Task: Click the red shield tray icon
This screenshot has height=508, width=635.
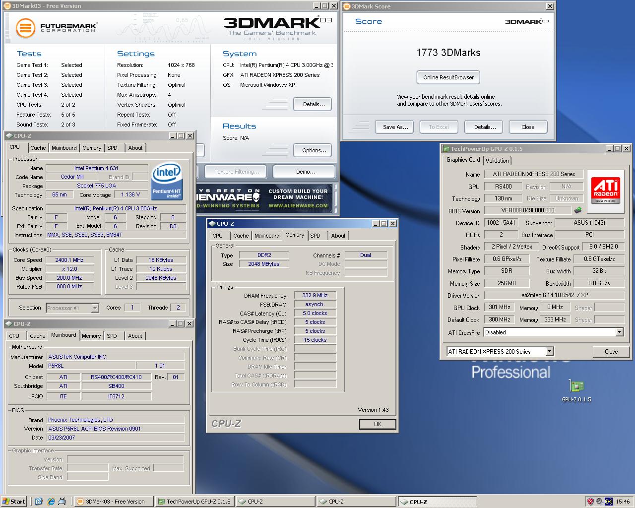Action: click(590, 502)
